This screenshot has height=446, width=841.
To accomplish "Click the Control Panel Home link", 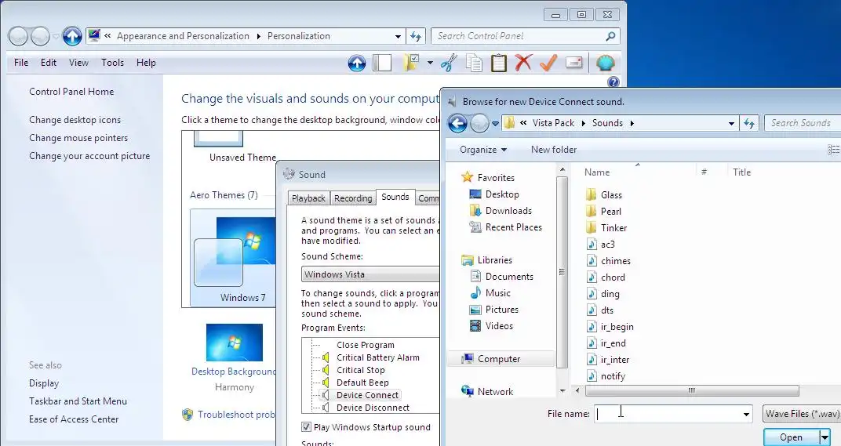I will [71, 92].
